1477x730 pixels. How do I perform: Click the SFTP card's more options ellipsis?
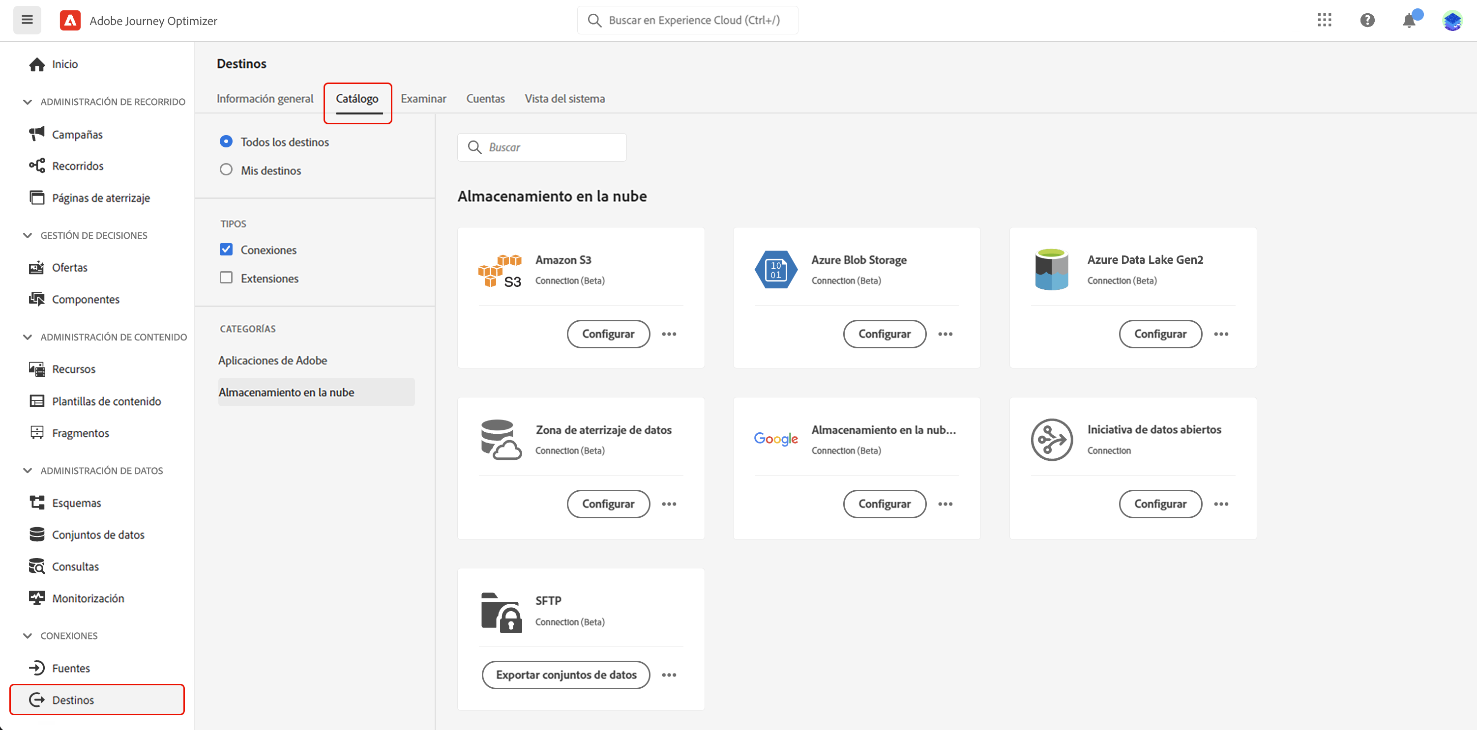[x=669, y=675]
